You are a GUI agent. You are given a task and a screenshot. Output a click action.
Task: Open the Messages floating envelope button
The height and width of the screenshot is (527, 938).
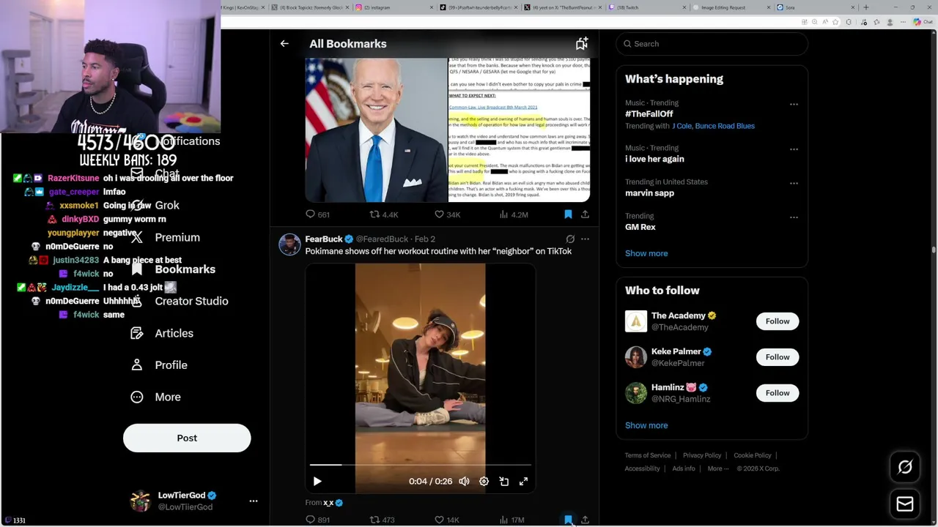pyautogui.click(x=905, y=504)
